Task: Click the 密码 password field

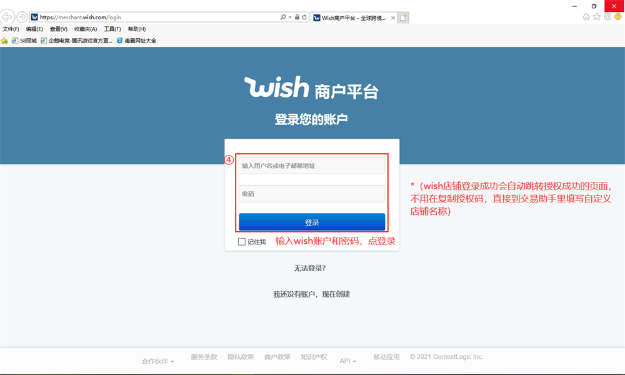Action: pyautogui.click(x=312, y=194)
